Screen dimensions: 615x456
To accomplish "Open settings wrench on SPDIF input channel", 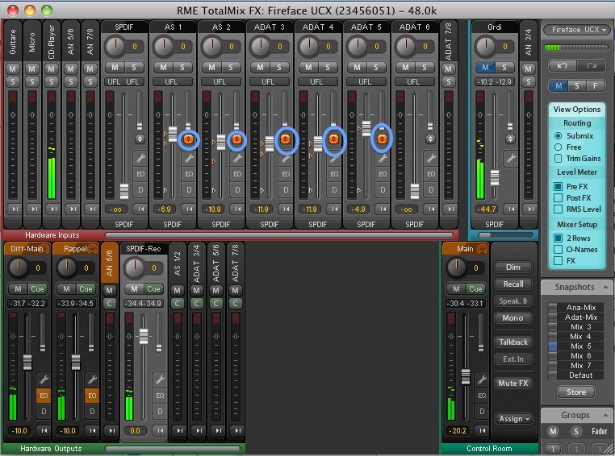I will pos(140,158).
